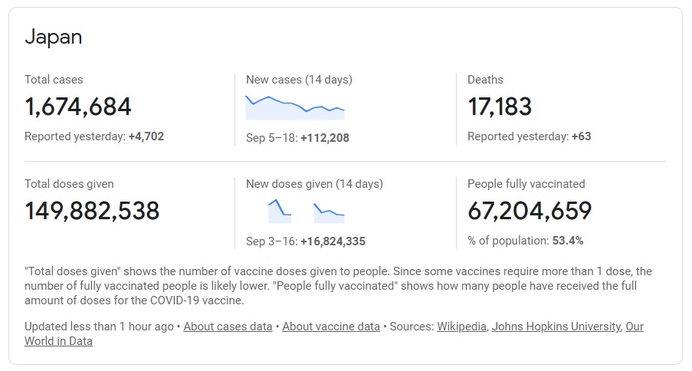This screenshot has height=371, width=692.
Task: Click the new cases sparkline chart
Action: (x=295, y=107)
